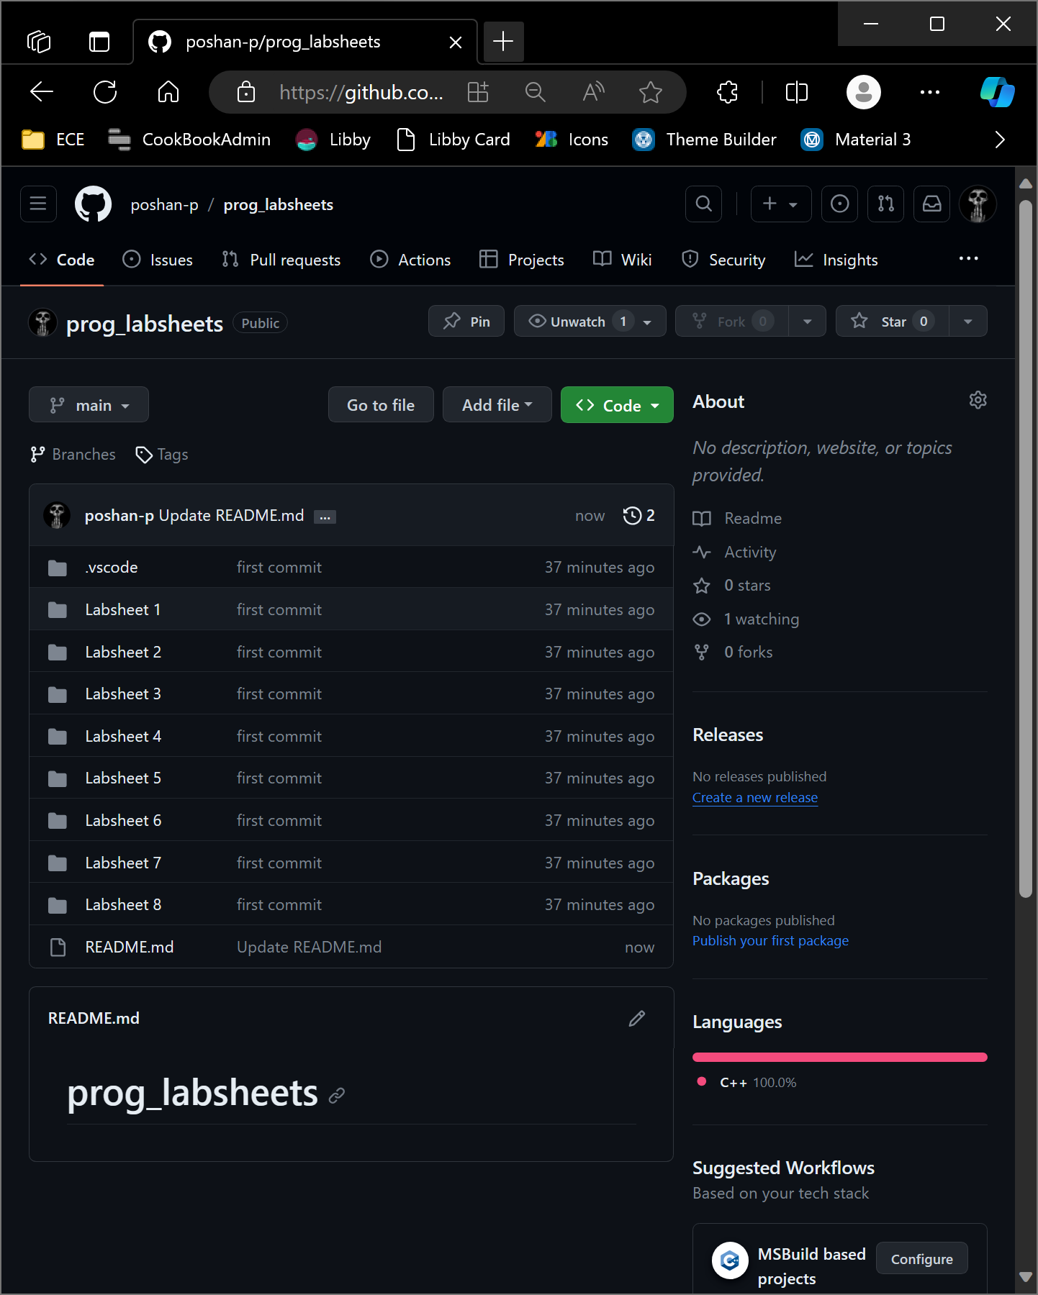Open split screen icon in toolbar

pos(797,92)
